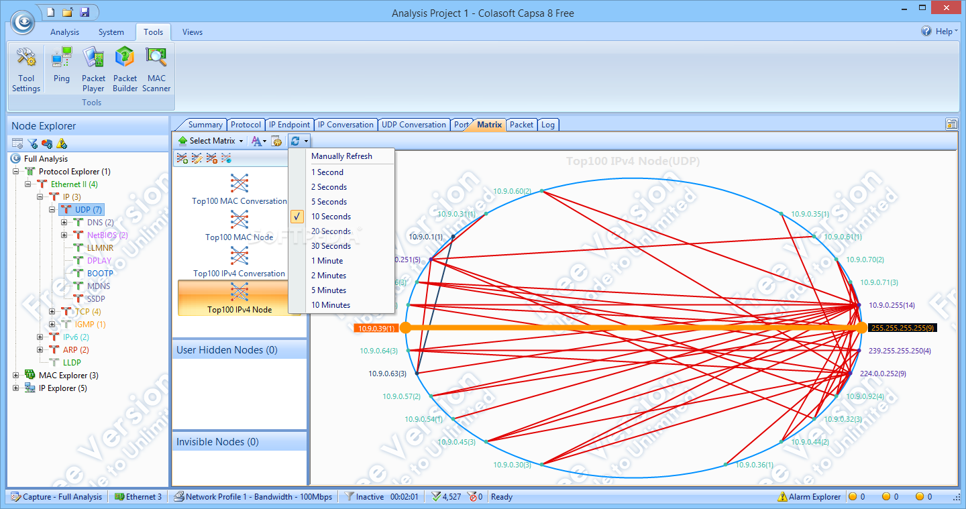Click the Node Explorer pie chart icon
The image size is (966, 509).
click(47, 143)
